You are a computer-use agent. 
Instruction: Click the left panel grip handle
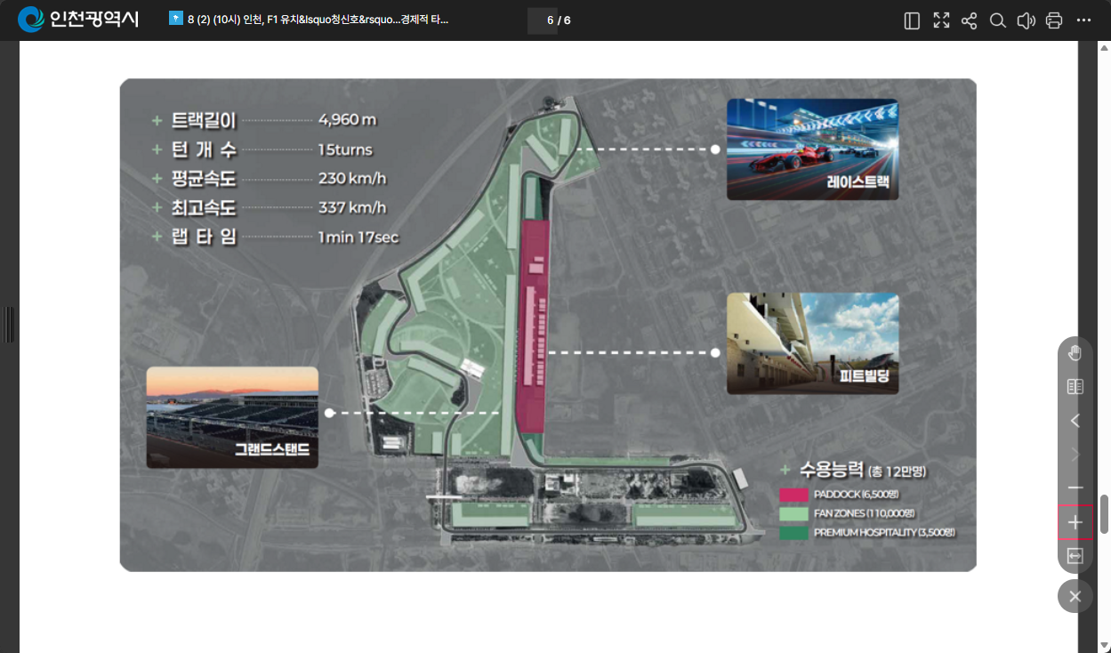coord(9,325)
